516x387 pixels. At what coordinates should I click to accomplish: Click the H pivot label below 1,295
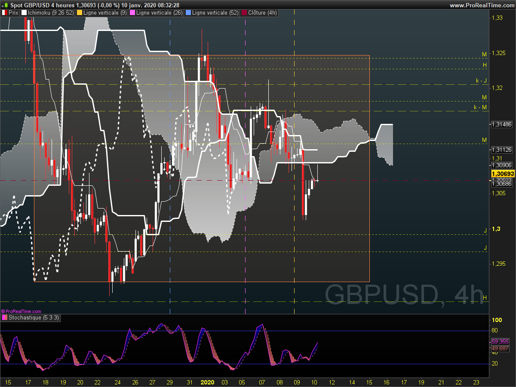pos(485,298)
